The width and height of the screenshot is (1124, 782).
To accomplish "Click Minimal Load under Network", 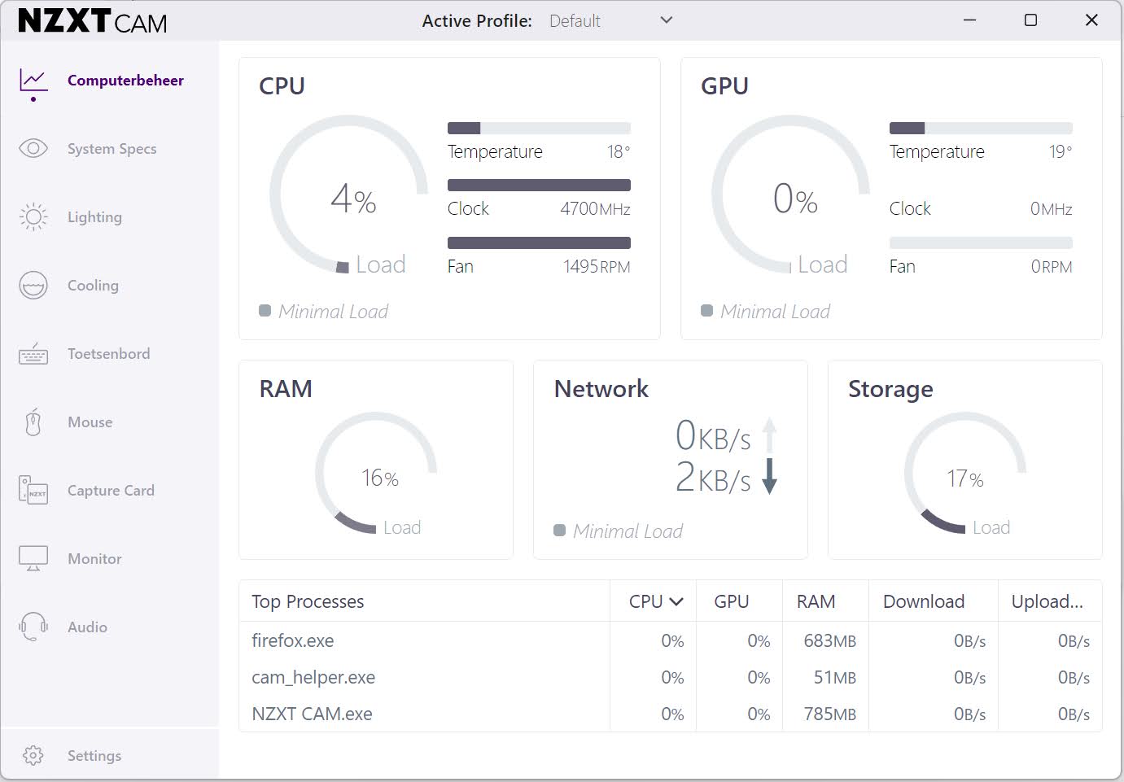I will (628, 531).
